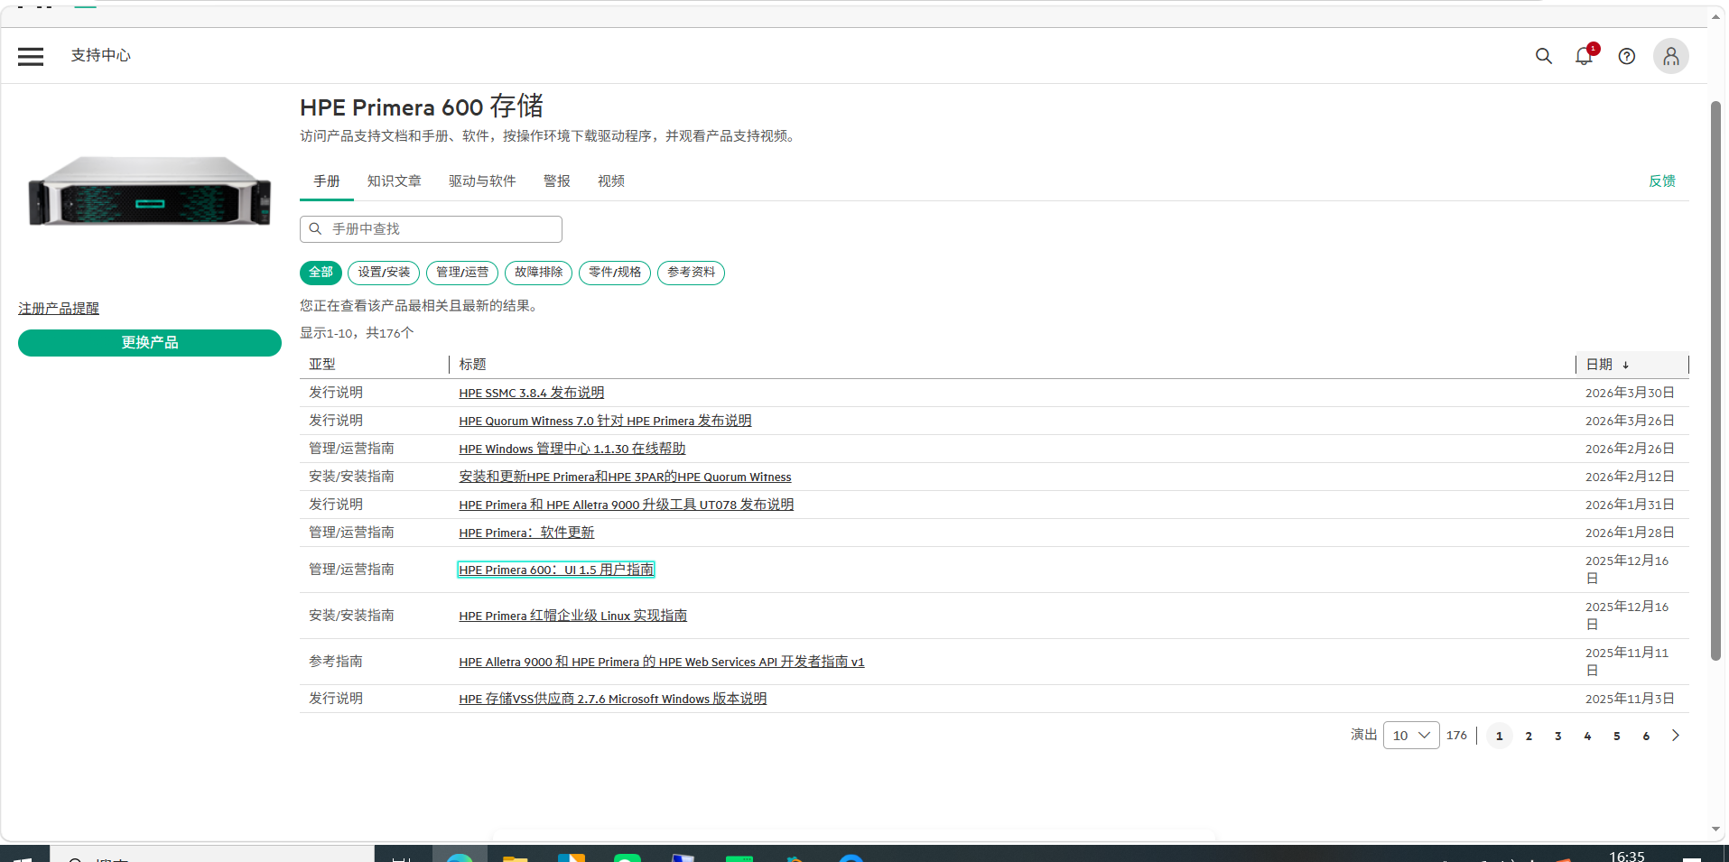Image resolution: width=1729 pixels, height=862 pixels.
Task: Go to page 3 in pagination
Action: click(1558, 736)
